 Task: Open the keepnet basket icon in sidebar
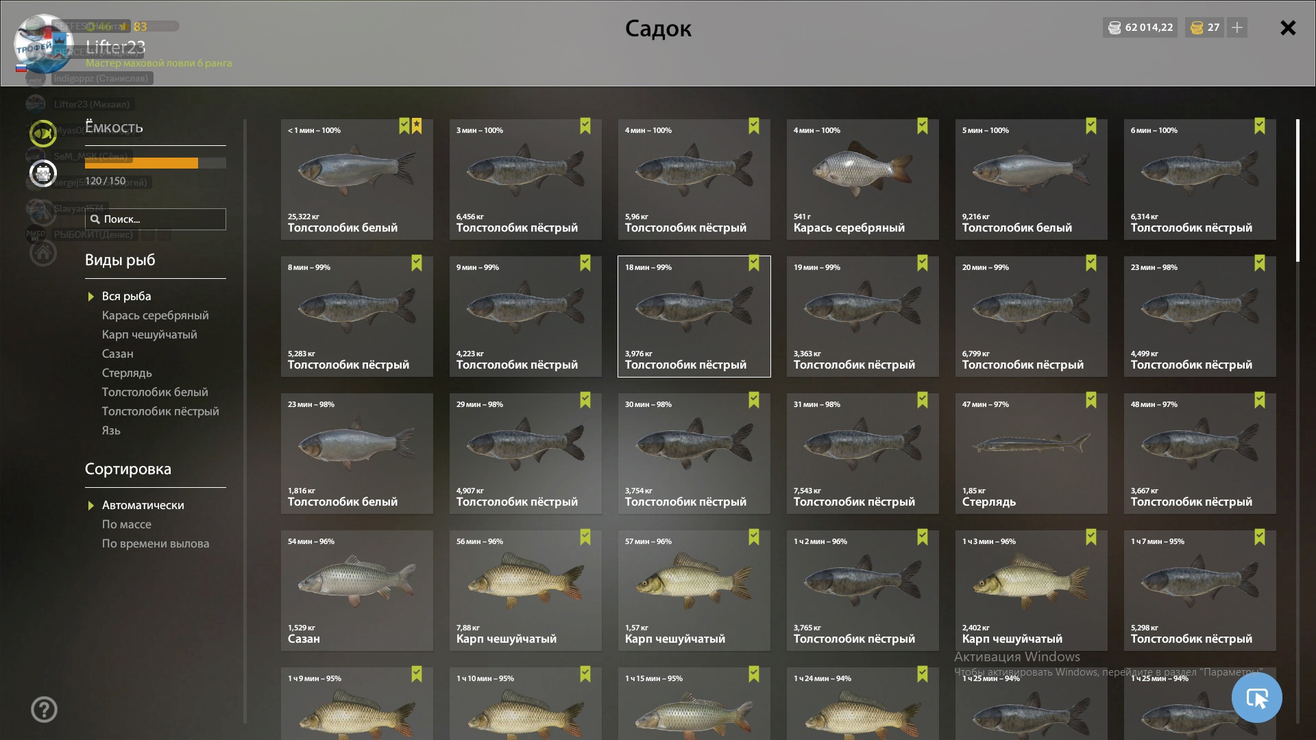pyautogui.click(x=42, y=173)
